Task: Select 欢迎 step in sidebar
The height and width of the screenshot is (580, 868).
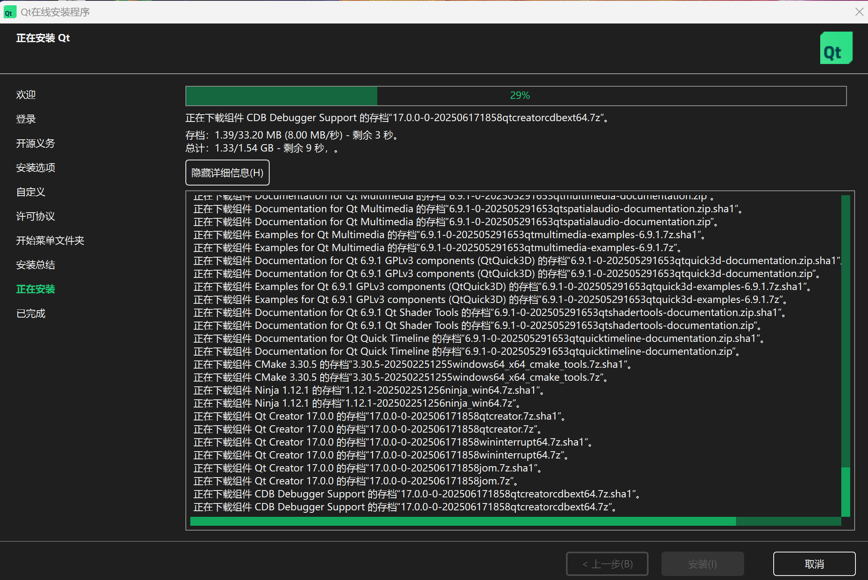Action: [26, 94]
